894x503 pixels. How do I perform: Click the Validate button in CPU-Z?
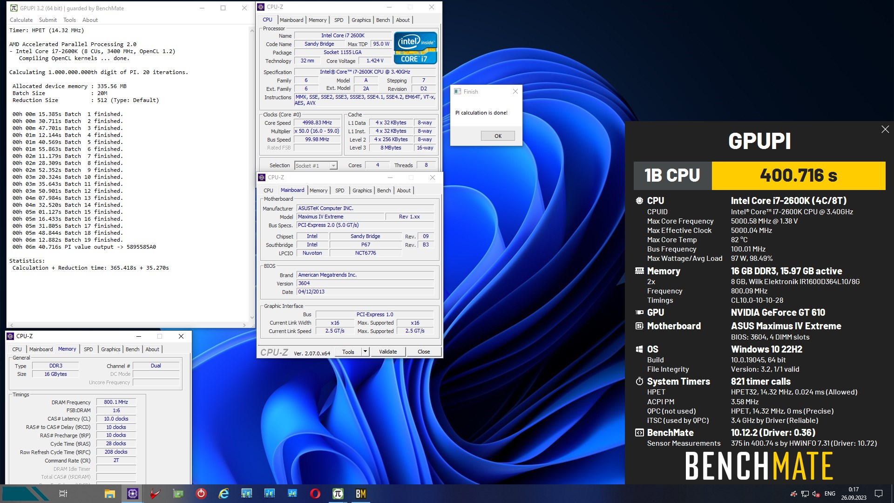388,352
